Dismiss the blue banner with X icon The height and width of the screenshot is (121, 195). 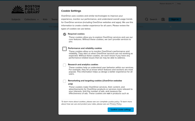[x=171, y=26]
